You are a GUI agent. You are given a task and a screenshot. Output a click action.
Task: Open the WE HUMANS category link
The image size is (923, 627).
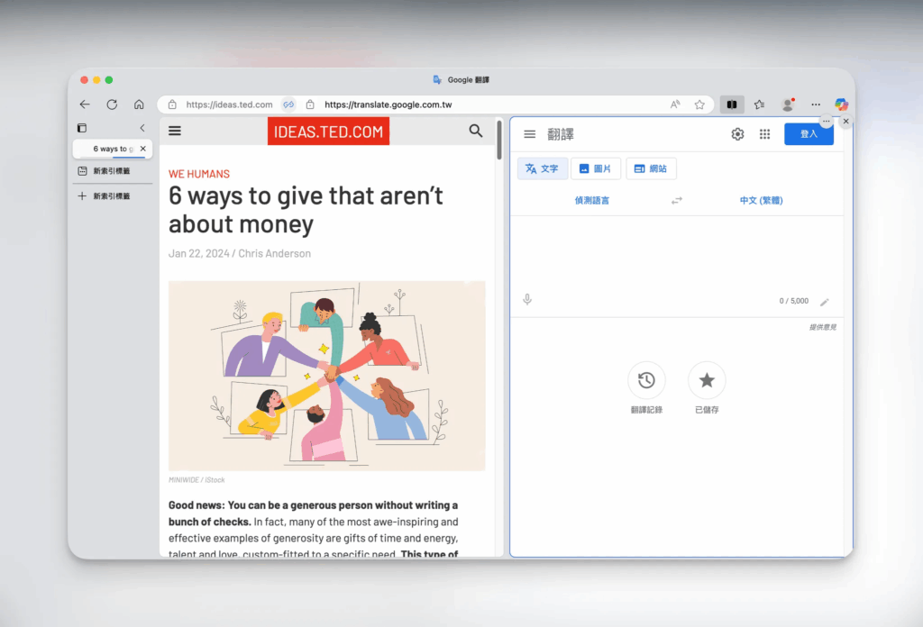[x=199, y=174]
